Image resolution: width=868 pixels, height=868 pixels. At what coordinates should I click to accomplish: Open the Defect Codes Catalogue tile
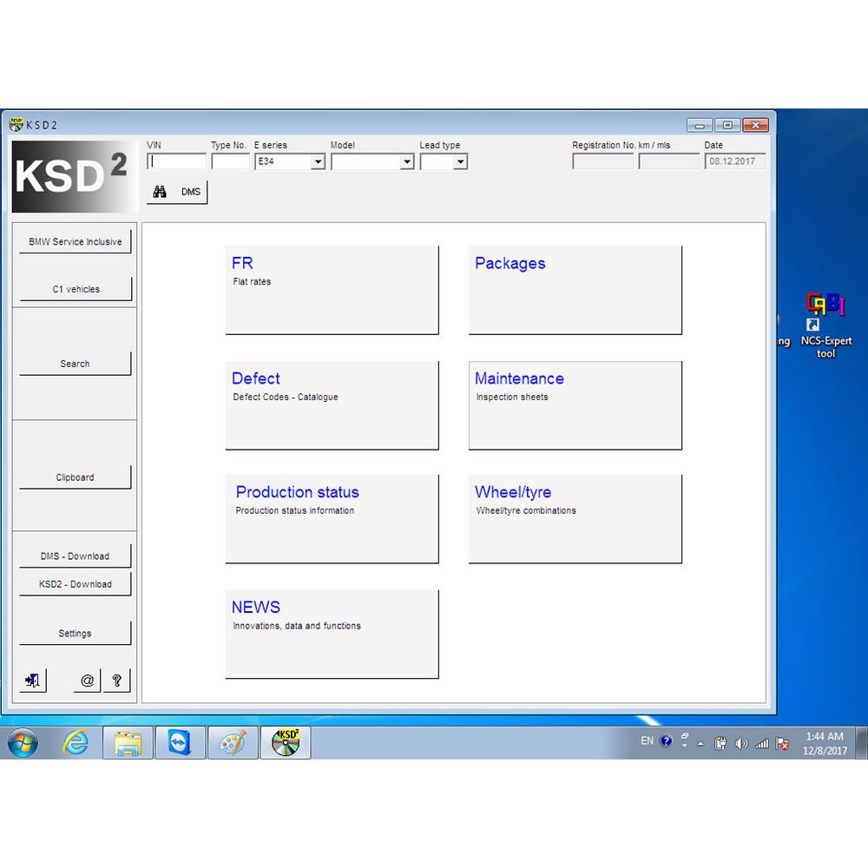tap(332, 405)
